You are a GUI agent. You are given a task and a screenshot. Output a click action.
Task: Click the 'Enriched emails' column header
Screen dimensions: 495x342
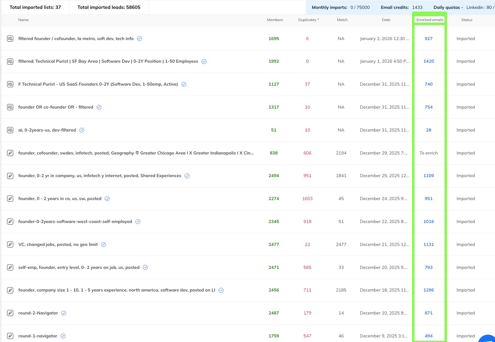(x=430, y=20)
